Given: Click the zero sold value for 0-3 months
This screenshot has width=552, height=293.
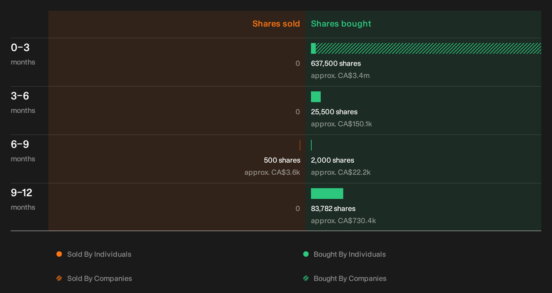Looking at the screenshot, I should [298, 64].
